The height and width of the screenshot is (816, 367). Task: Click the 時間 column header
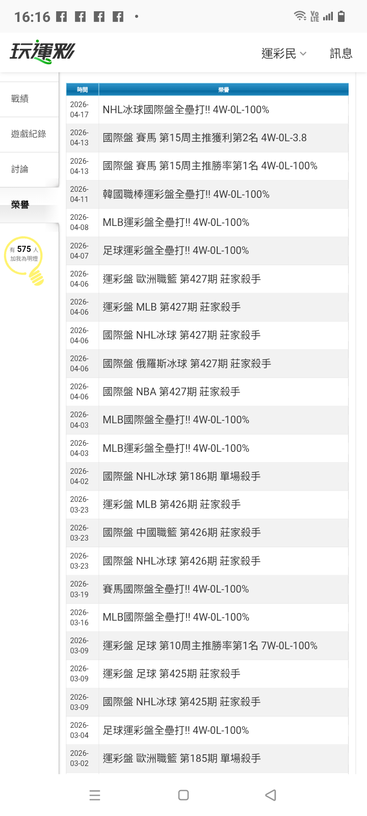tap(82, 90)
